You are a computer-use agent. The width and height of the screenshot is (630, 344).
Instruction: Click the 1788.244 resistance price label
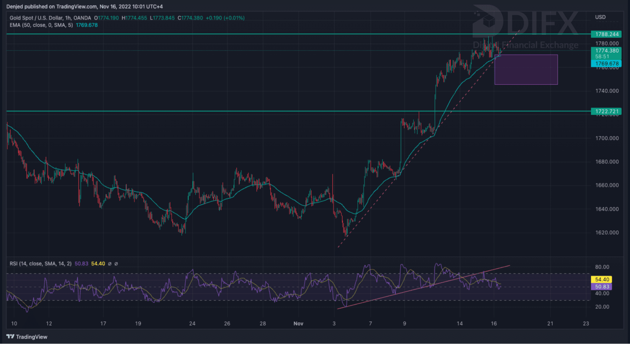tap(606, 34)
